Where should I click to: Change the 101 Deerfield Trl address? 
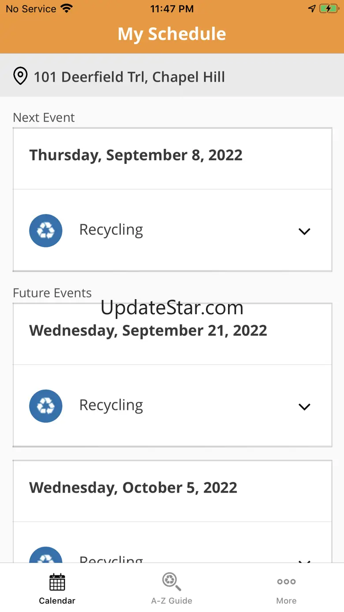click(129, 77)
